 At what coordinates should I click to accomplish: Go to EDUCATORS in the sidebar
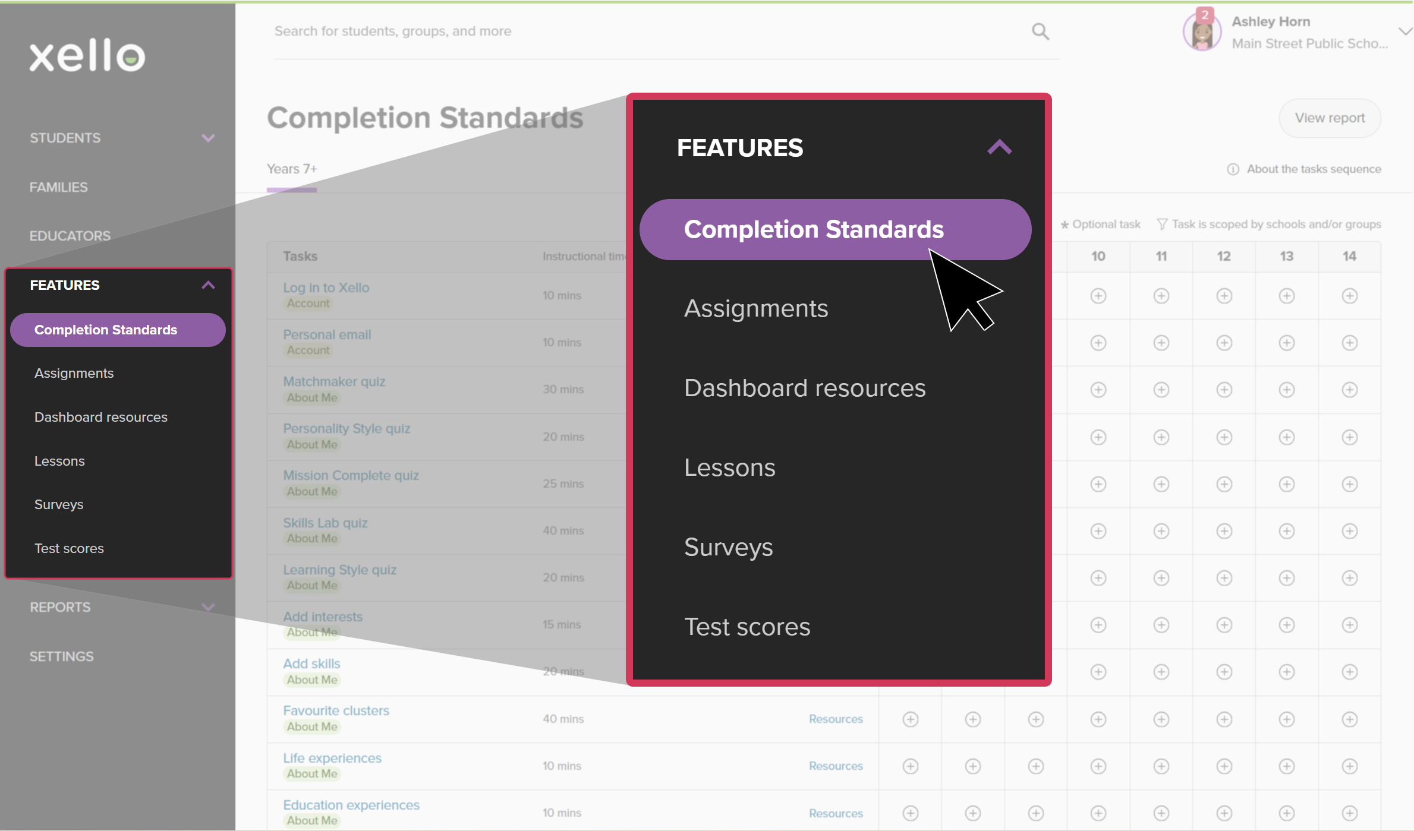point(70,236)
